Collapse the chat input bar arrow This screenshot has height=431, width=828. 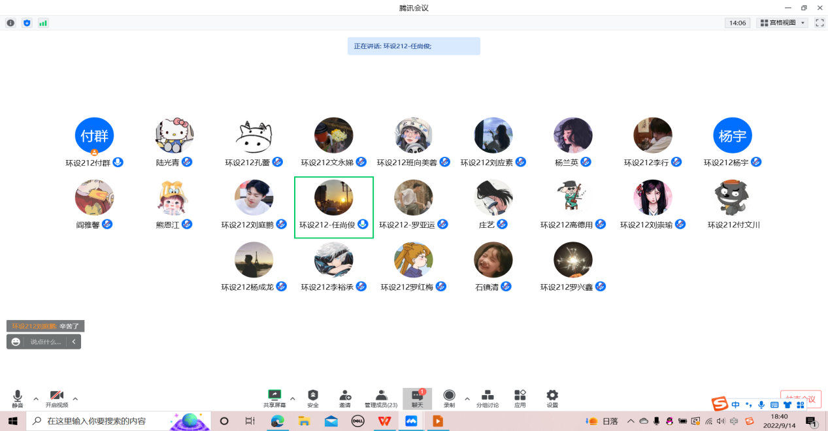tap(74, 342)
